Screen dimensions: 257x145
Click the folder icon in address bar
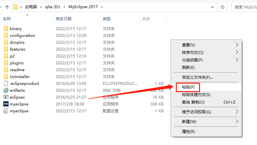click(15, 7)
